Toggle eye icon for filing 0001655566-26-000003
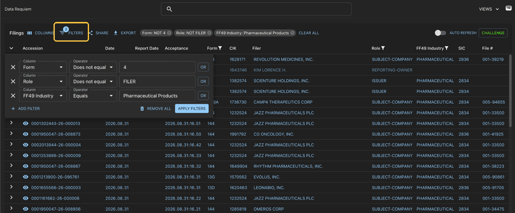The height and width of the screenshot is (213, 515). point(25,188)
